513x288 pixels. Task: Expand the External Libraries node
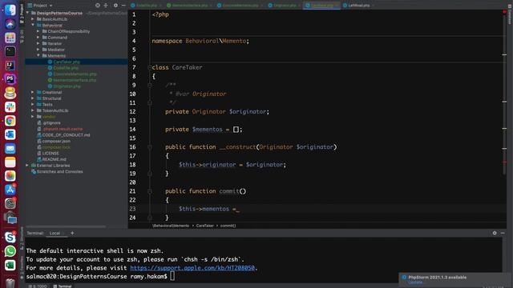point(27,166)
